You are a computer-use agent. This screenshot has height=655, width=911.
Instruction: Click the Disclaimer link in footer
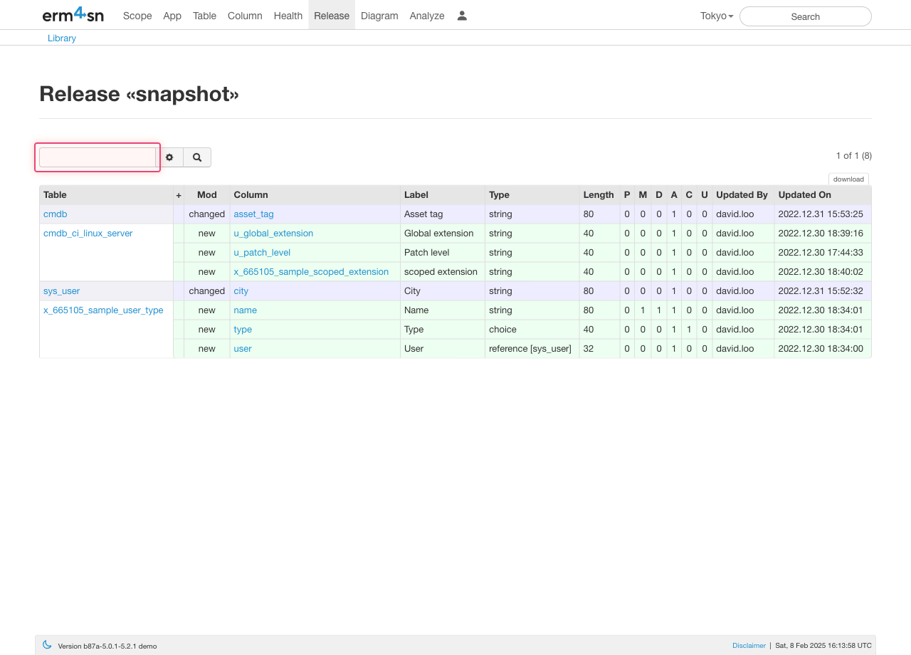tap(749, 646)
